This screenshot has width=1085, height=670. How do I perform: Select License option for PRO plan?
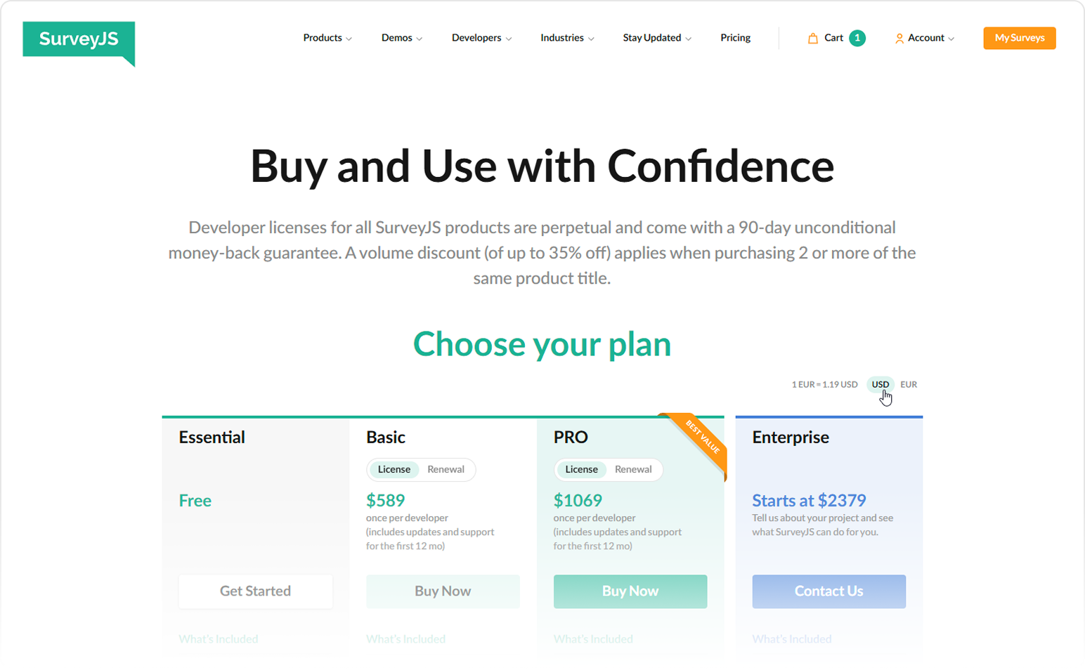pyautogui.click(x=581, y=469)
